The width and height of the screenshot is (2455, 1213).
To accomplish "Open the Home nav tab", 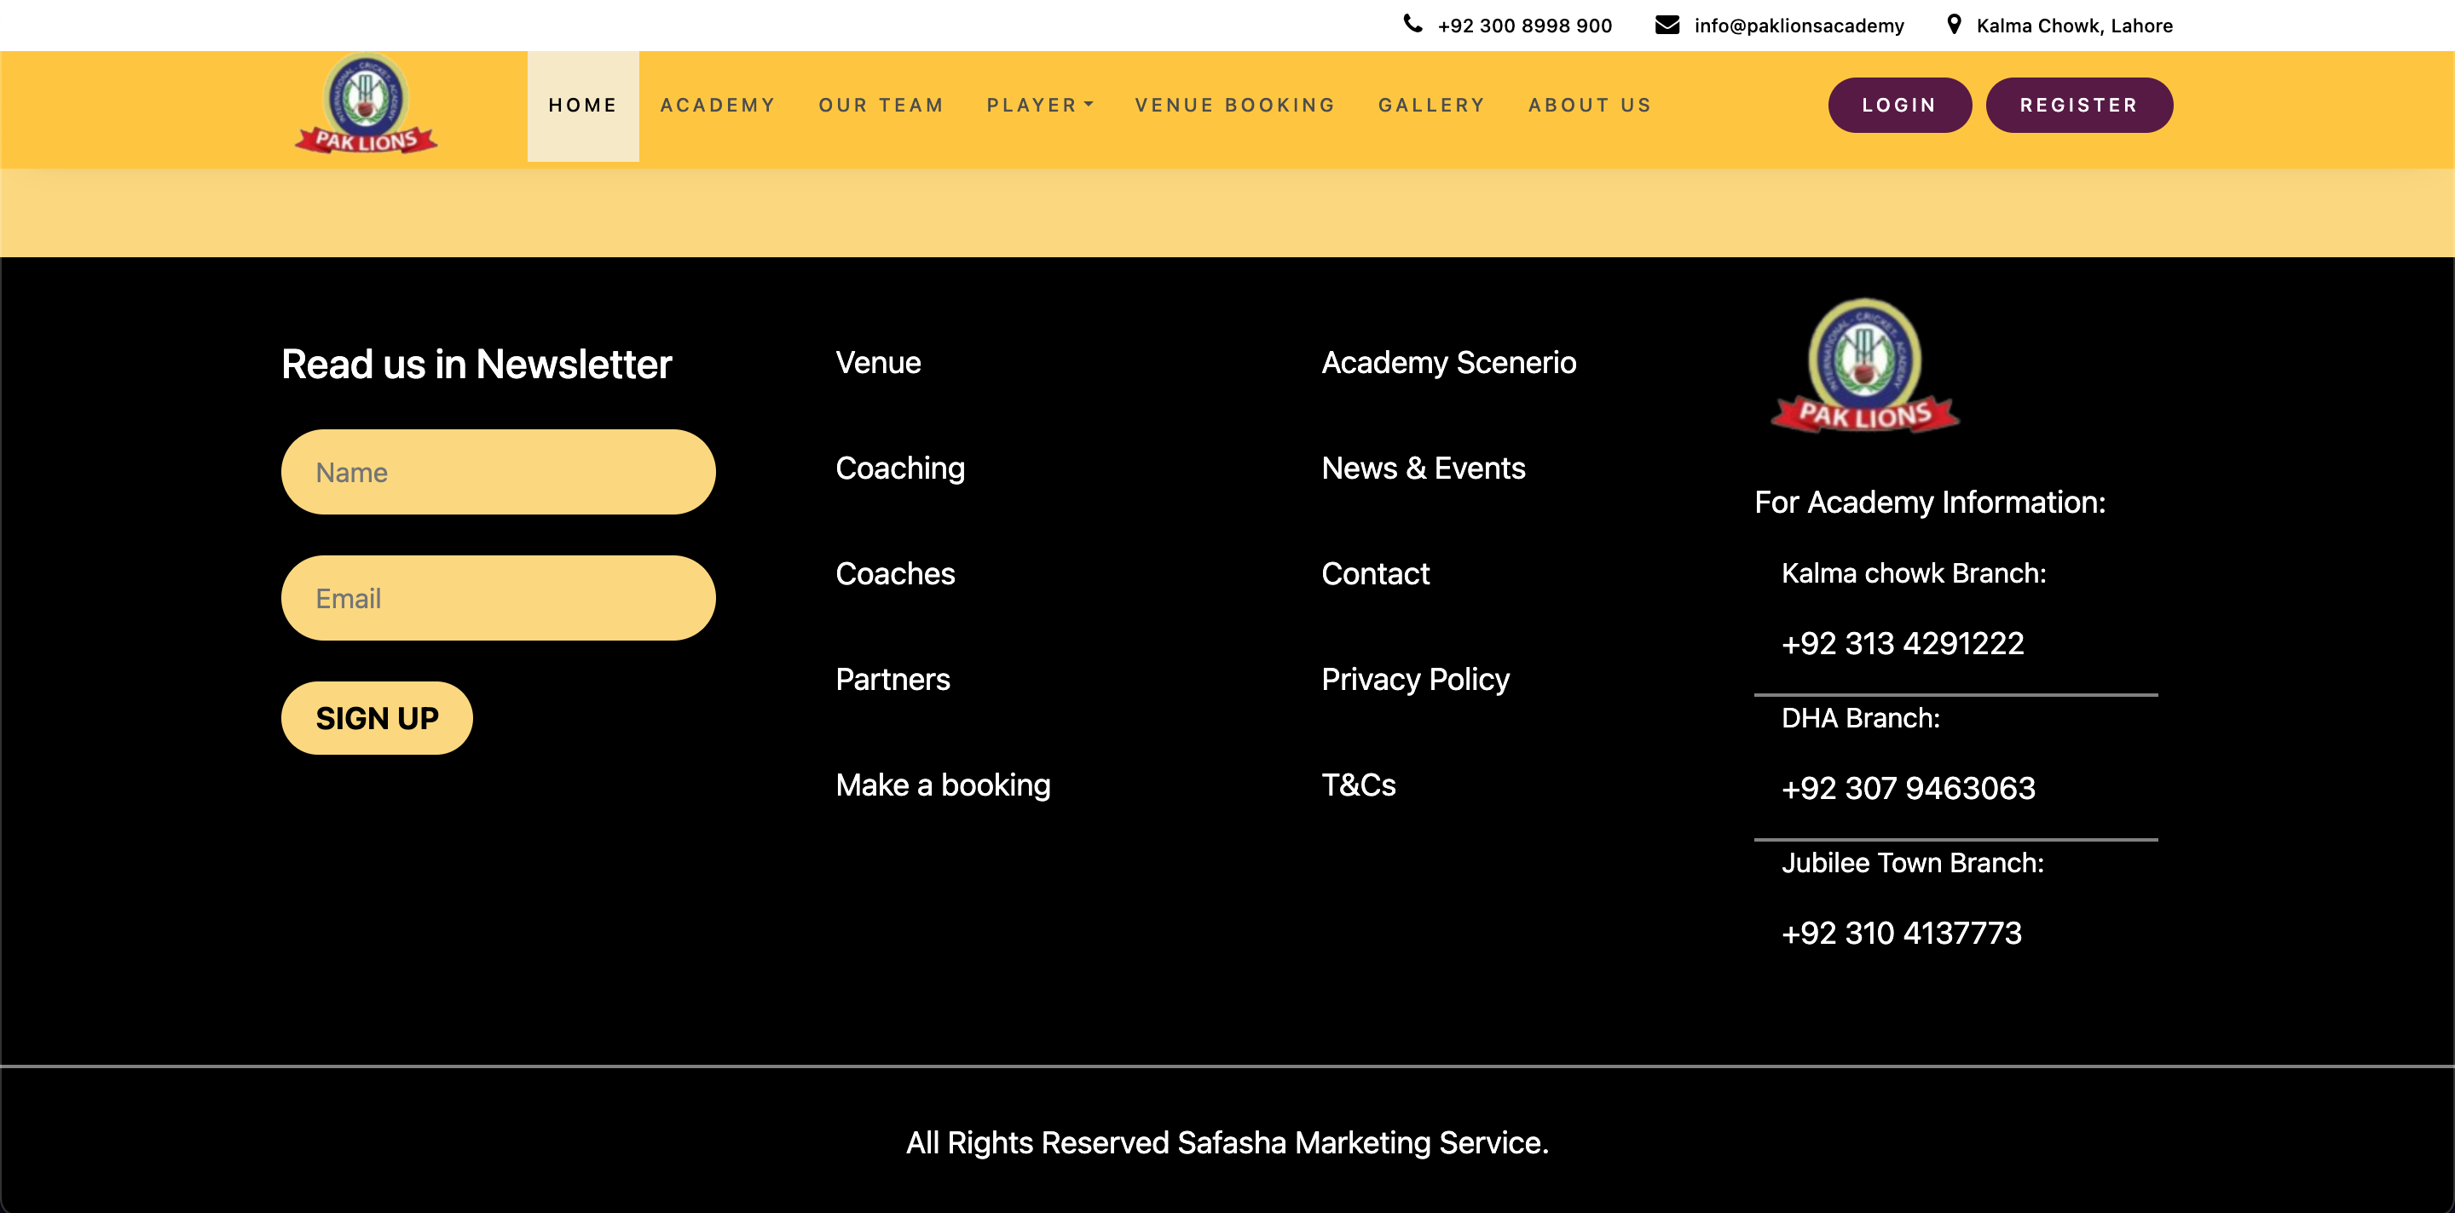I will pos(582,105).
